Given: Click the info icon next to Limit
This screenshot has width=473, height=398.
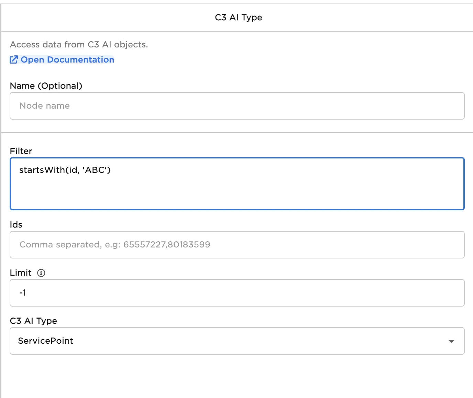Looking at the screenshot, I should click(x=41, y=273).
